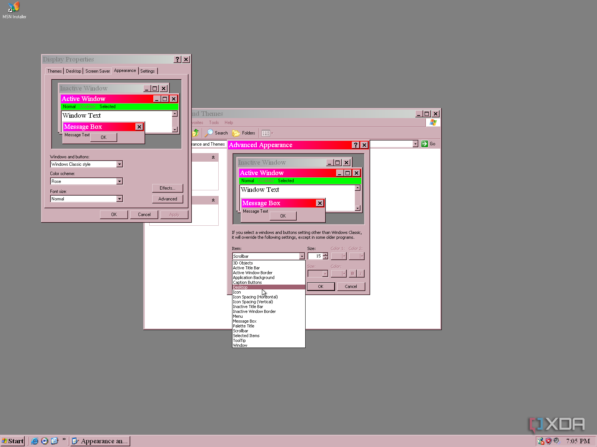The height and width of the screenshot is (447, 597).
Task: Switch to the Desktop tab
Action: click(74, 71)
